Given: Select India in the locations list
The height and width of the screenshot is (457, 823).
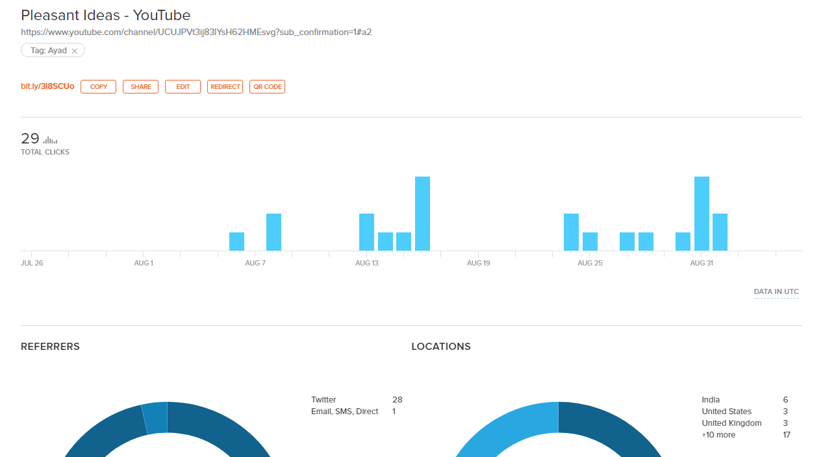Looking at the screenshot, I should pos(711,400).
